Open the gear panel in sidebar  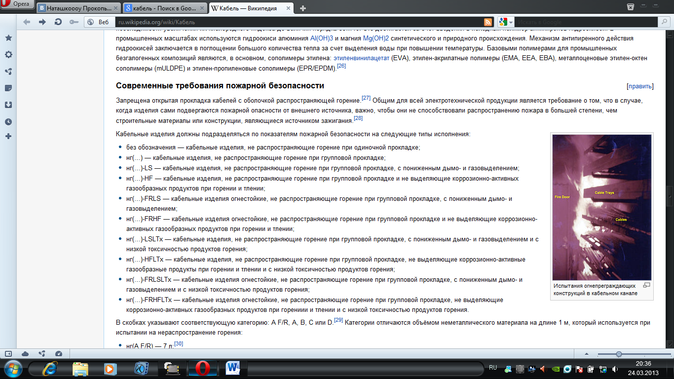(8, 55)
